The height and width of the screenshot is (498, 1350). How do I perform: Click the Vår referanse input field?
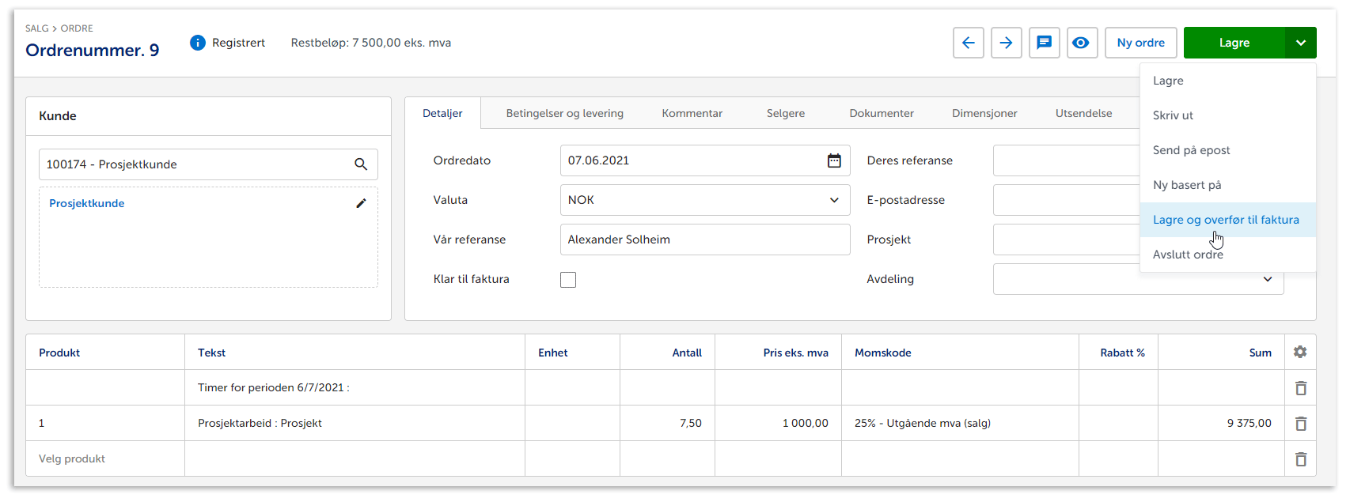click(x=704, y=240)
